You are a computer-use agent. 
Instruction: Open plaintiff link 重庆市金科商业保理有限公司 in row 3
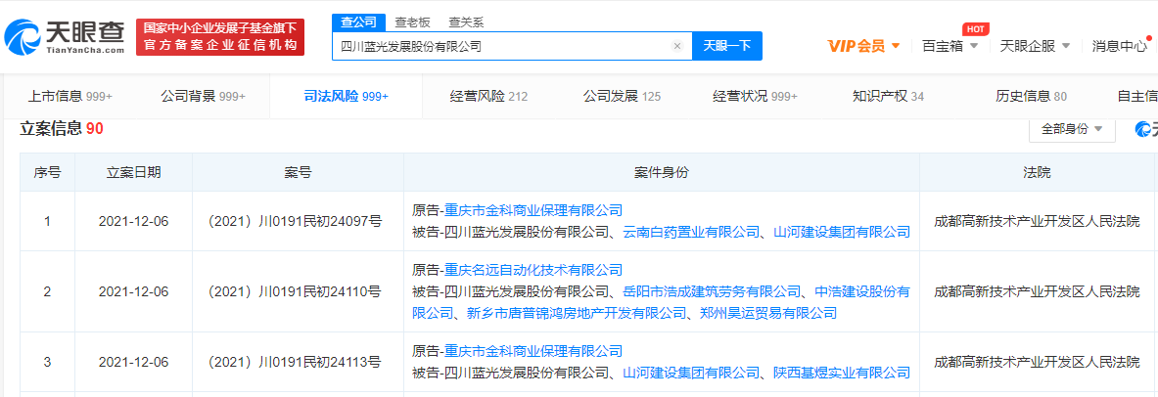533,351
